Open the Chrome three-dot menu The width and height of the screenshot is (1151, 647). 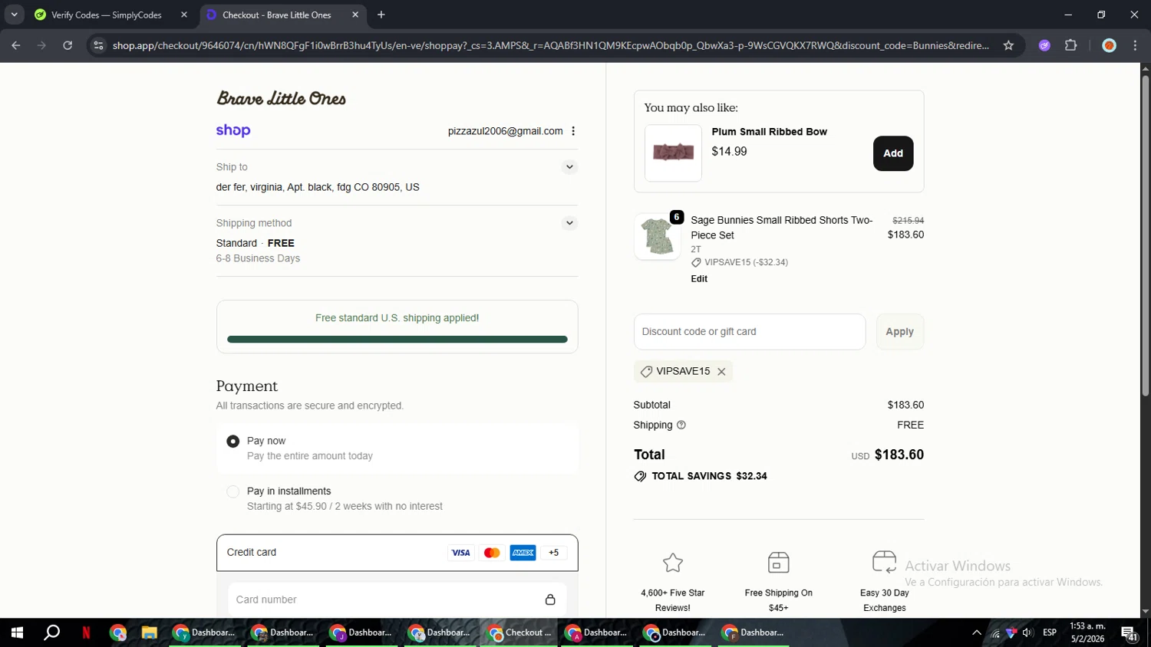pos(1135,45)
